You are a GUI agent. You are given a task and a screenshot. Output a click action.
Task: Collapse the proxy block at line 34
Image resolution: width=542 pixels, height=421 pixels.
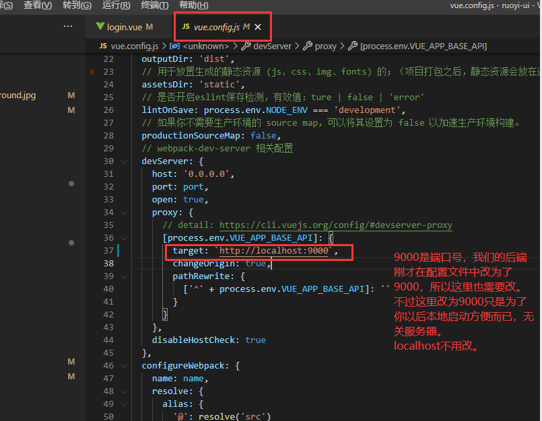point(124,213)
